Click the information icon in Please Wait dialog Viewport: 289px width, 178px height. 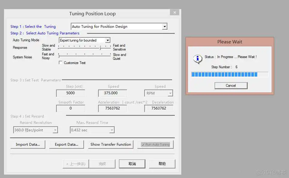click(x=198, y=59)
